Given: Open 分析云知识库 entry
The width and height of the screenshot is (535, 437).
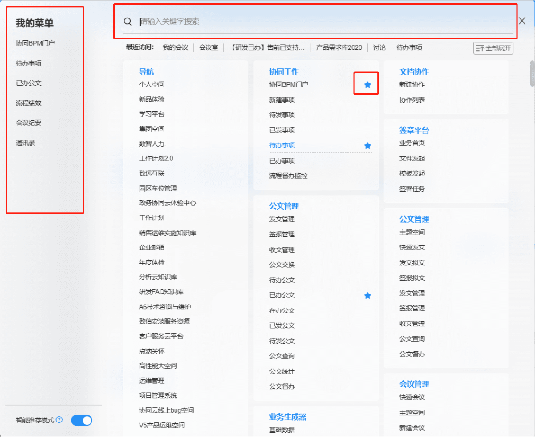Looking at the screenshot, I should [158, 277].
